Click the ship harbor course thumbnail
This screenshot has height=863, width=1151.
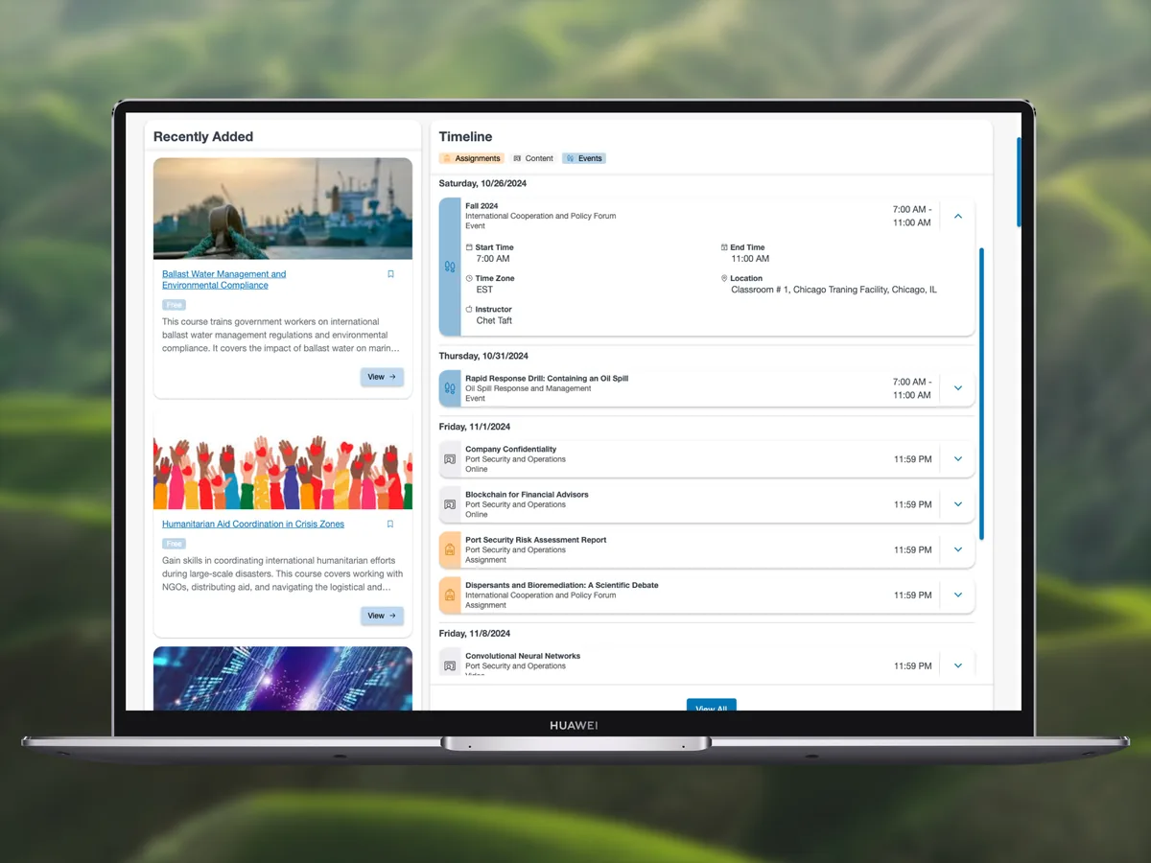click(x=283, y=209)
